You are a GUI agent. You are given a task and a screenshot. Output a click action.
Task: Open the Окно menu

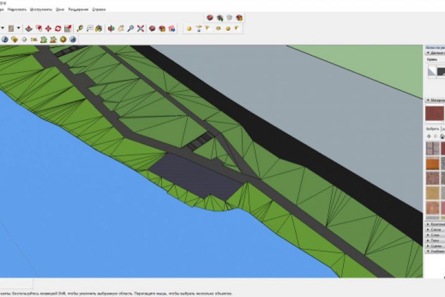pyautogui.click(x=60, y=9)
